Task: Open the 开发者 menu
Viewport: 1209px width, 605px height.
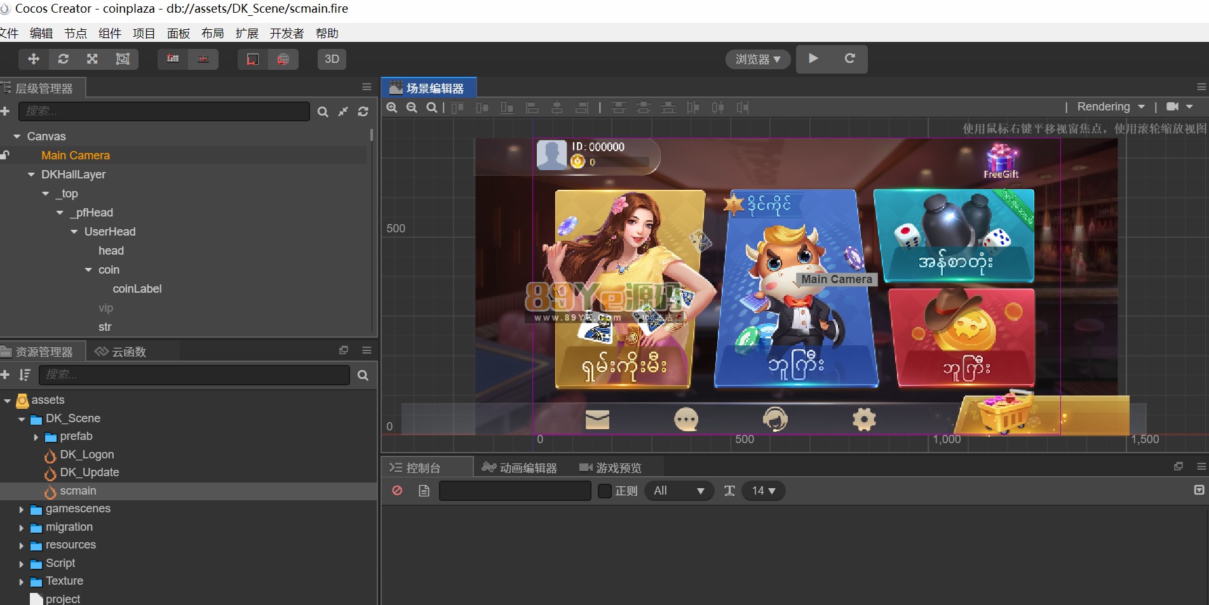Action: pos(287,33)
